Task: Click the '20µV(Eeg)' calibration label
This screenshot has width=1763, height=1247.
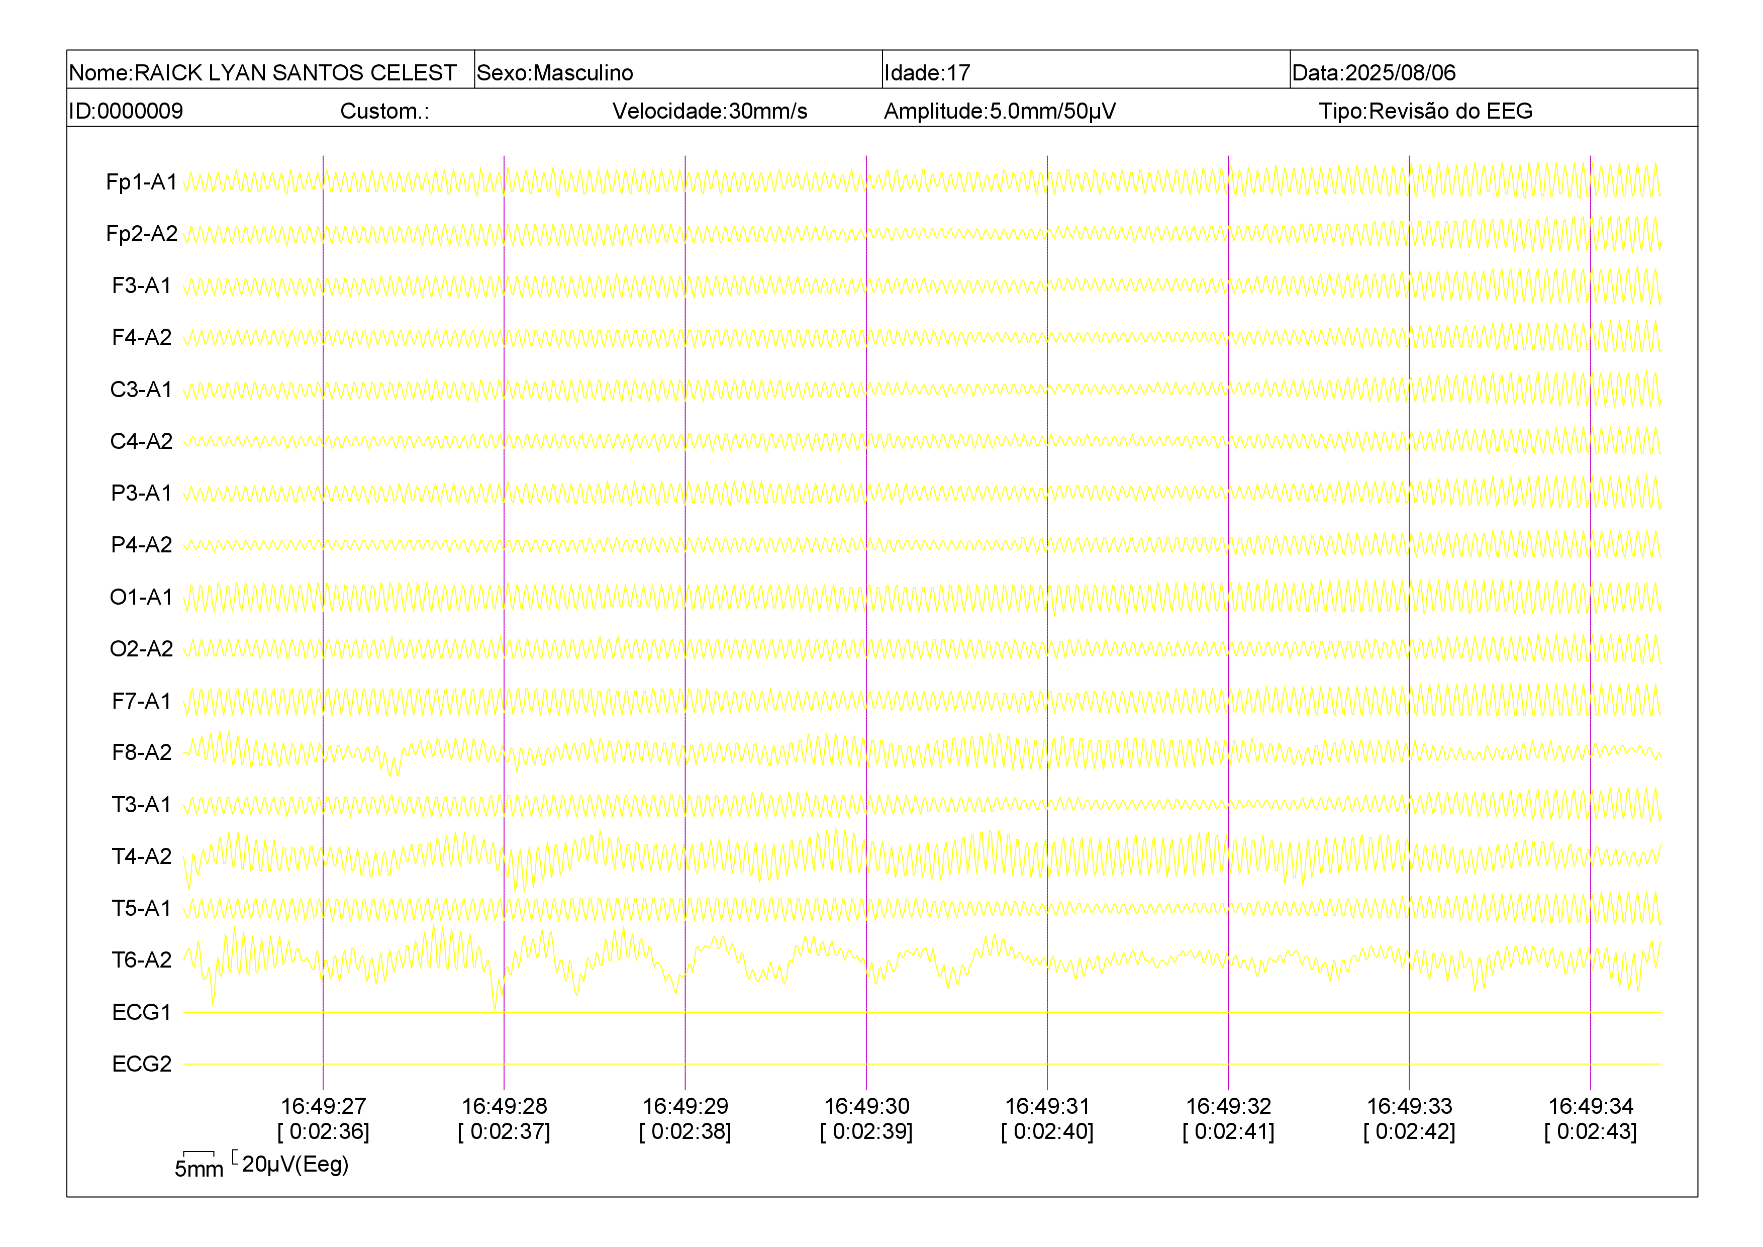Action: tap(296, 1164)
